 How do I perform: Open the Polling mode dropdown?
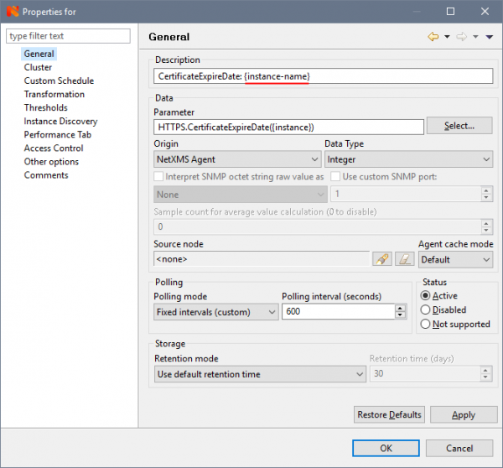pyautogui.click(x=215, y=311)
